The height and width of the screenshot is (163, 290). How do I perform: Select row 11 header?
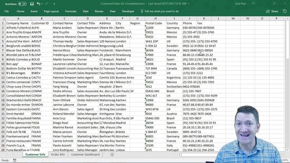[3, 68]
